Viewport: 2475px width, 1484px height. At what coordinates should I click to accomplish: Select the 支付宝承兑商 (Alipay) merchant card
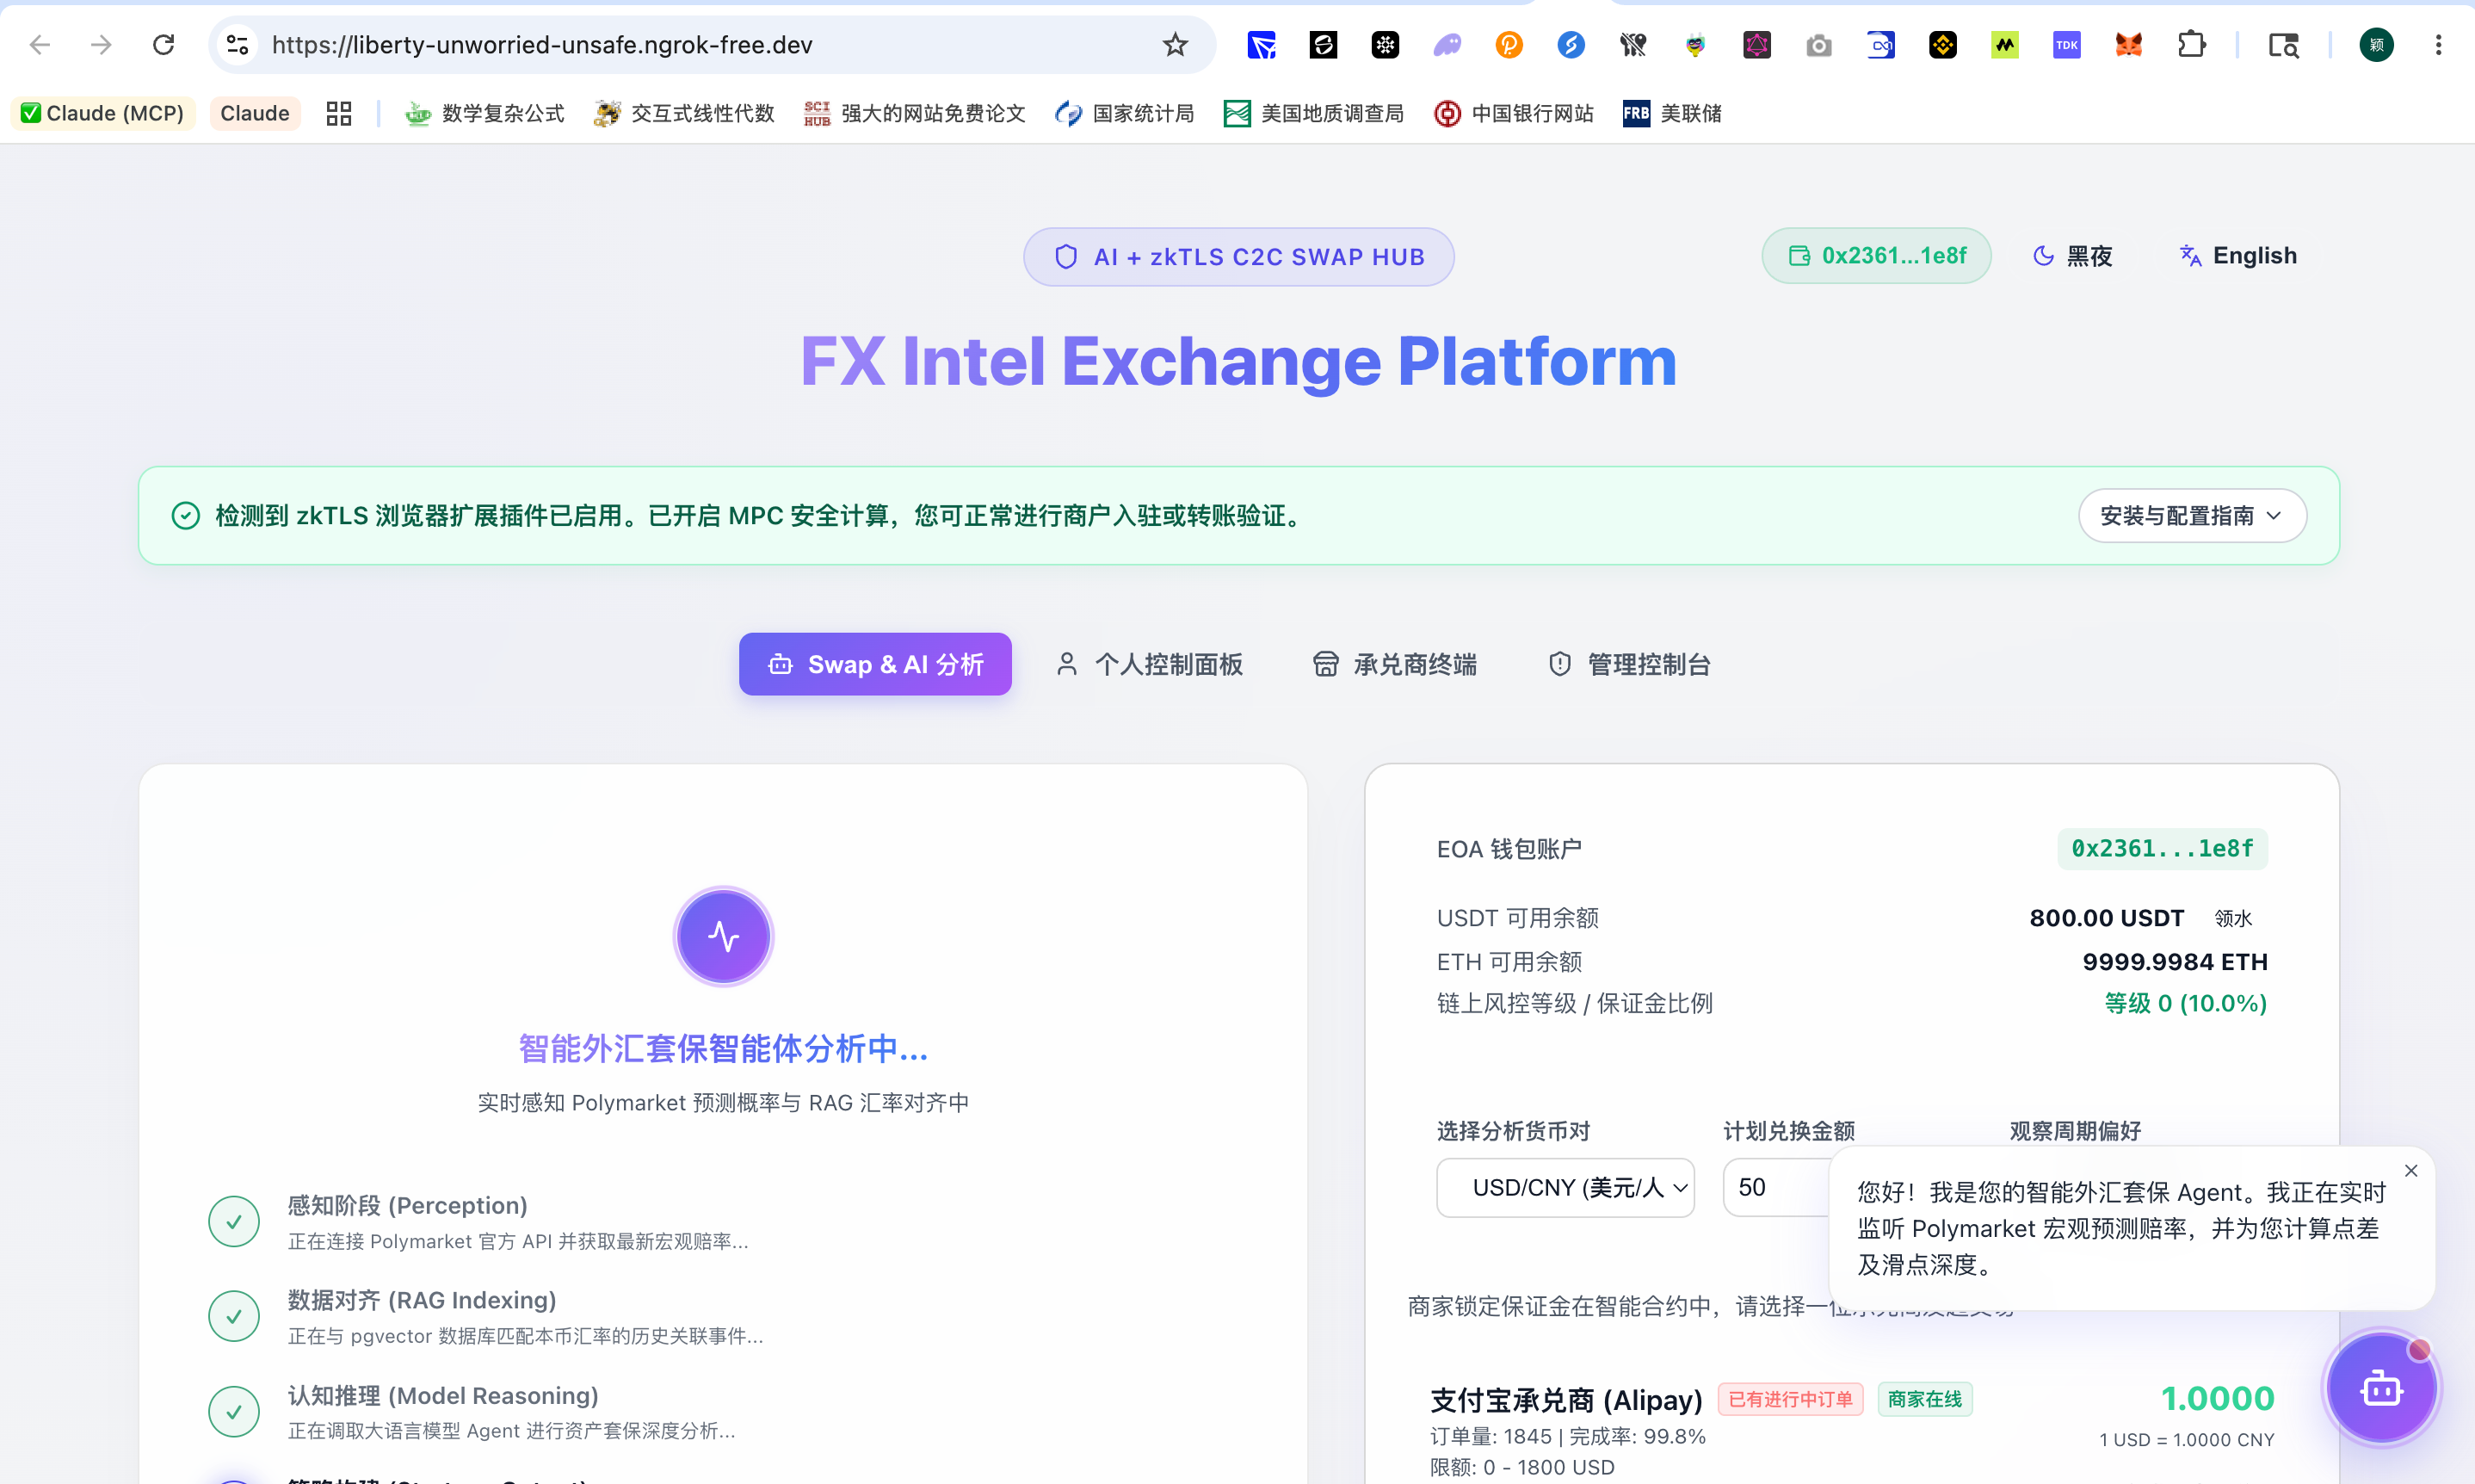(x=1851, y=1430)
